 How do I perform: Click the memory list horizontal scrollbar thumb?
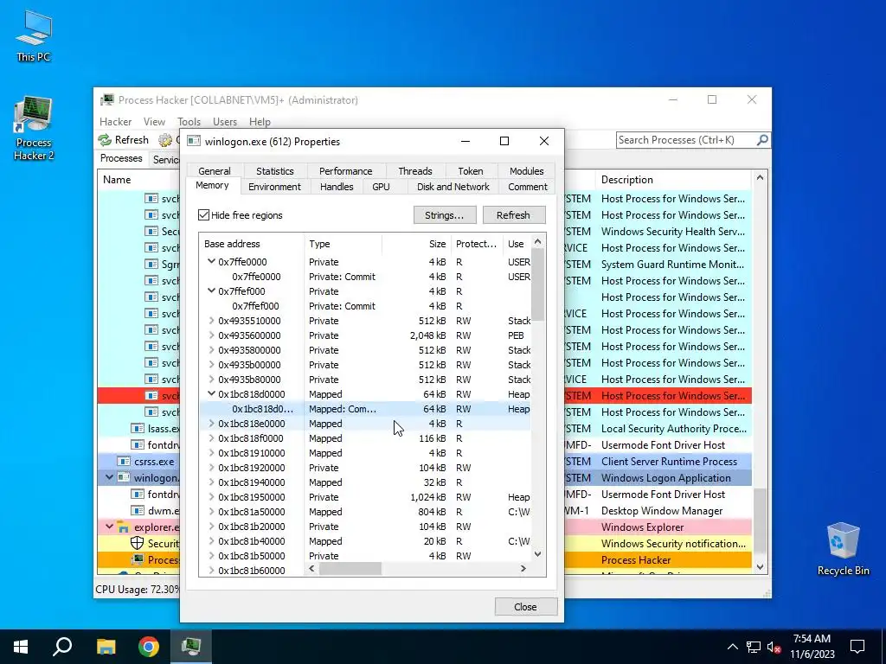(350, 569)
